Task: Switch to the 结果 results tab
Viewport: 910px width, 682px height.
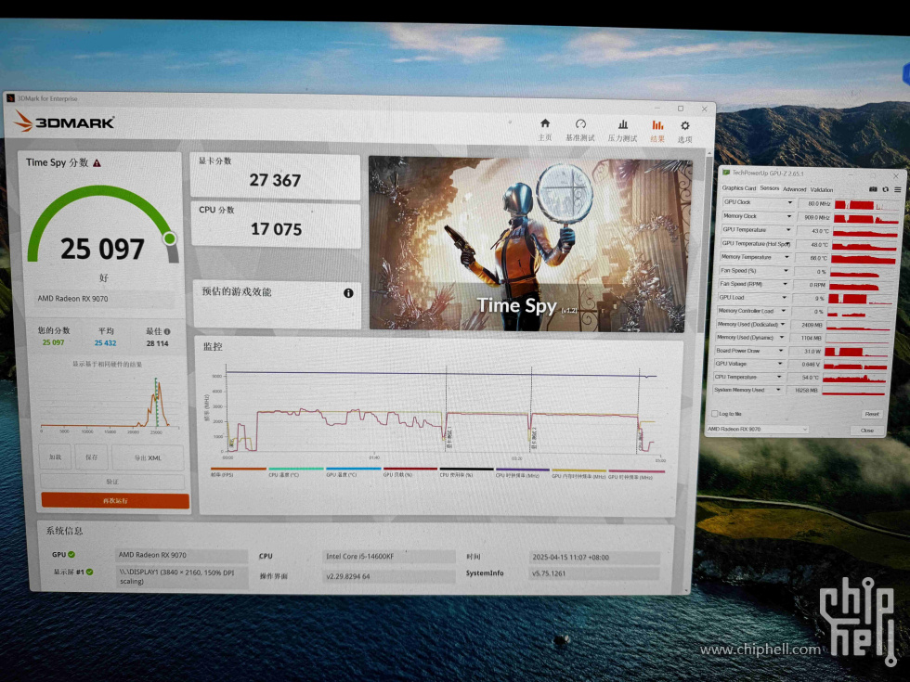Action: click(657, 132)
